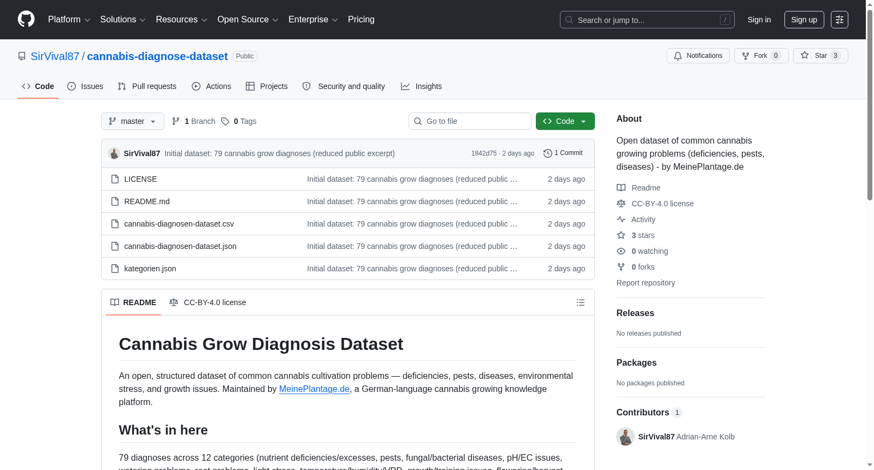Click the SirVival87 commit author avatar
Screen dimensions: 874x470
(114, 153)
